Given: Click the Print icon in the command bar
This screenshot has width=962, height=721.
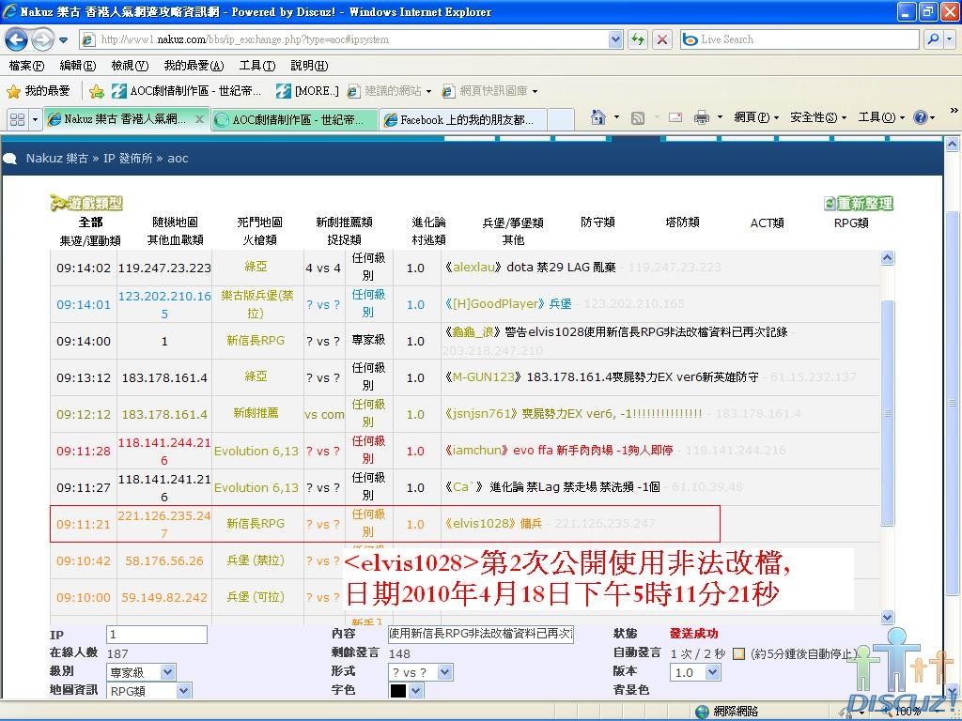Looking at the screenshot, I should pos(701,117).
